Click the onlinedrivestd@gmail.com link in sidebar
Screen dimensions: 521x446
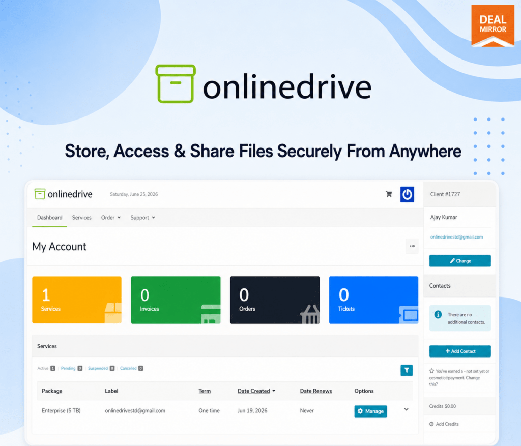(456, 237)
